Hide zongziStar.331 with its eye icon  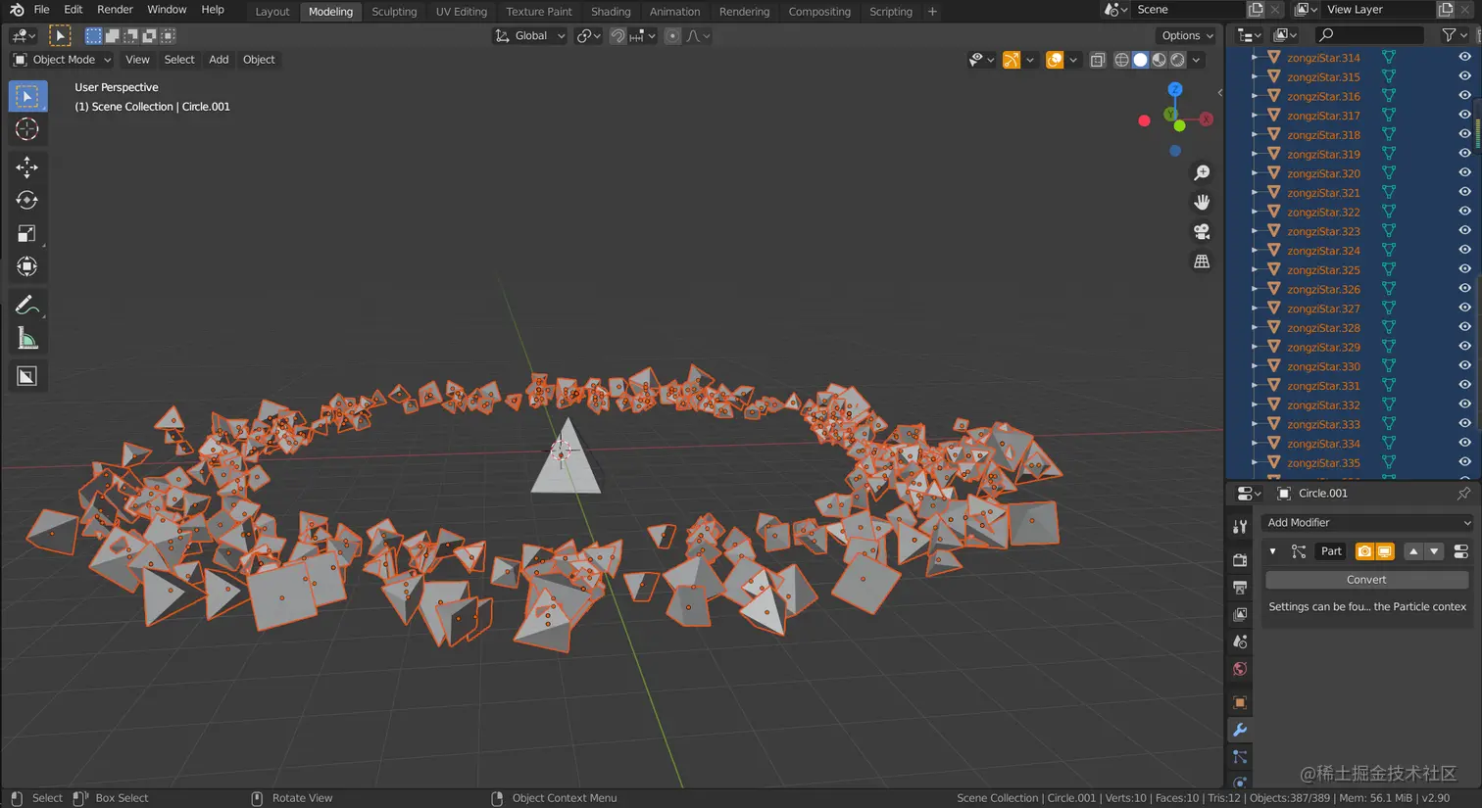point(1464,386)
